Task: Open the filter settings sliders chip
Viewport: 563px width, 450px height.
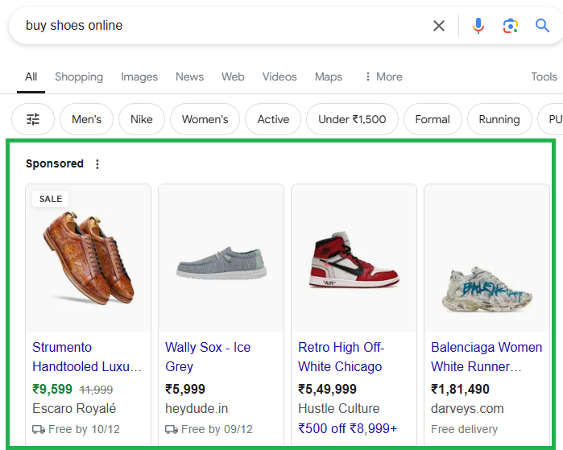Action: 33,119
